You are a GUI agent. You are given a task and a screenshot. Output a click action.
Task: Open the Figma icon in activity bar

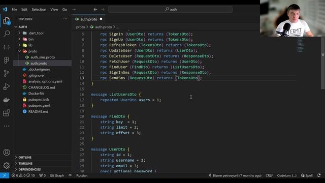coord(7,60)
